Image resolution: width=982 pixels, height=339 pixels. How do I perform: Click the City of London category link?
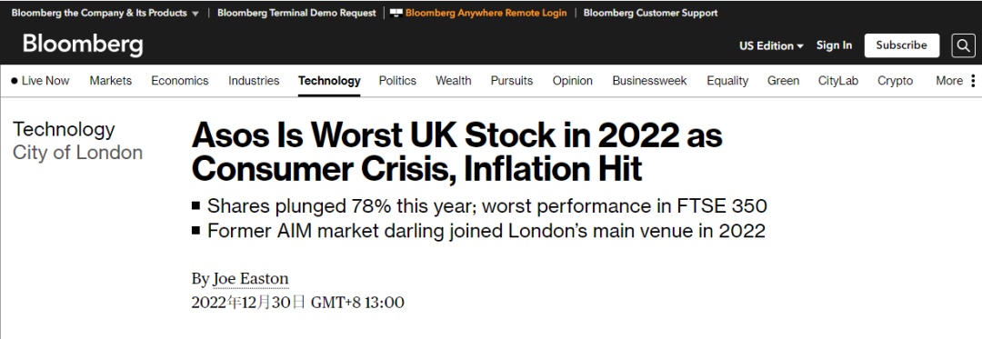pyautogui.click(x=77, y=153)
